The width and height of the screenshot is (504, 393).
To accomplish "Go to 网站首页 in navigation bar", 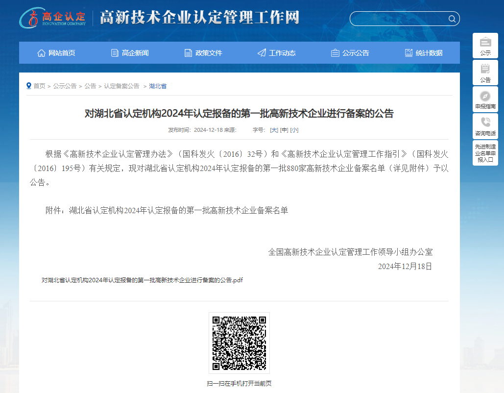I will pos(56,53).
